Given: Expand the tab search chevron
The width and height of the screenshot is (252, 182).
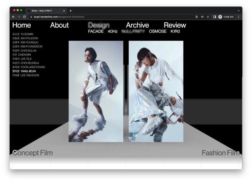Looking at the screenshot, I should (x=238, y=10).
